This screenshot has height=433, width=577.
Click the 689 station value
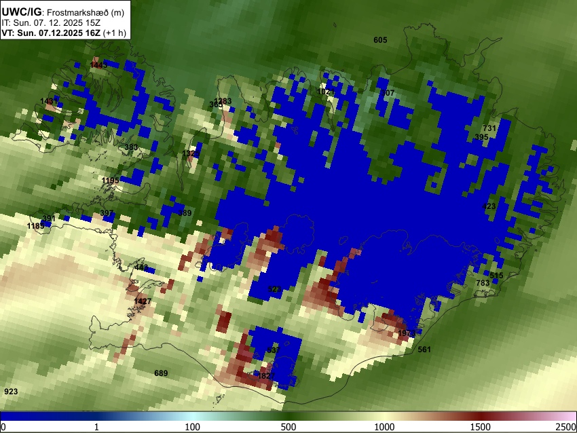pos(161,373)
